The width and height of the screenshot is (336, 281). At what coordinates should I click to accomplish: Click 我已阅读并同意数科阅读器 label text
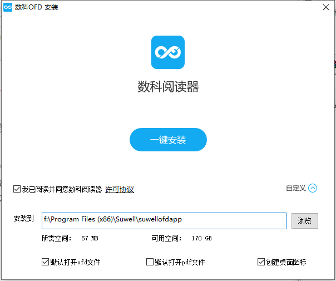(62, 189)
